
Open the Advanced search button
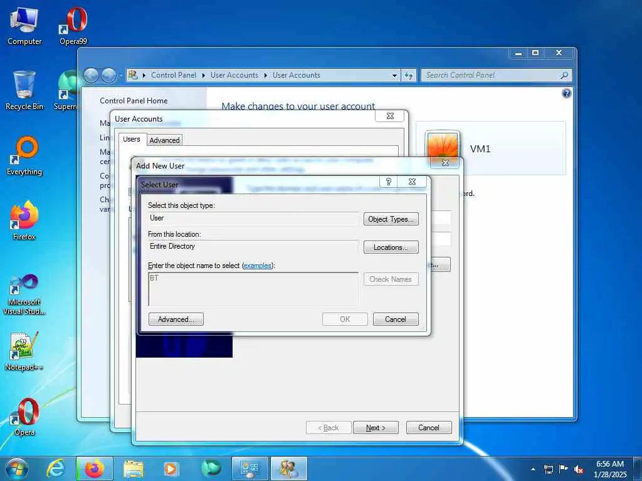coord(176,319)
